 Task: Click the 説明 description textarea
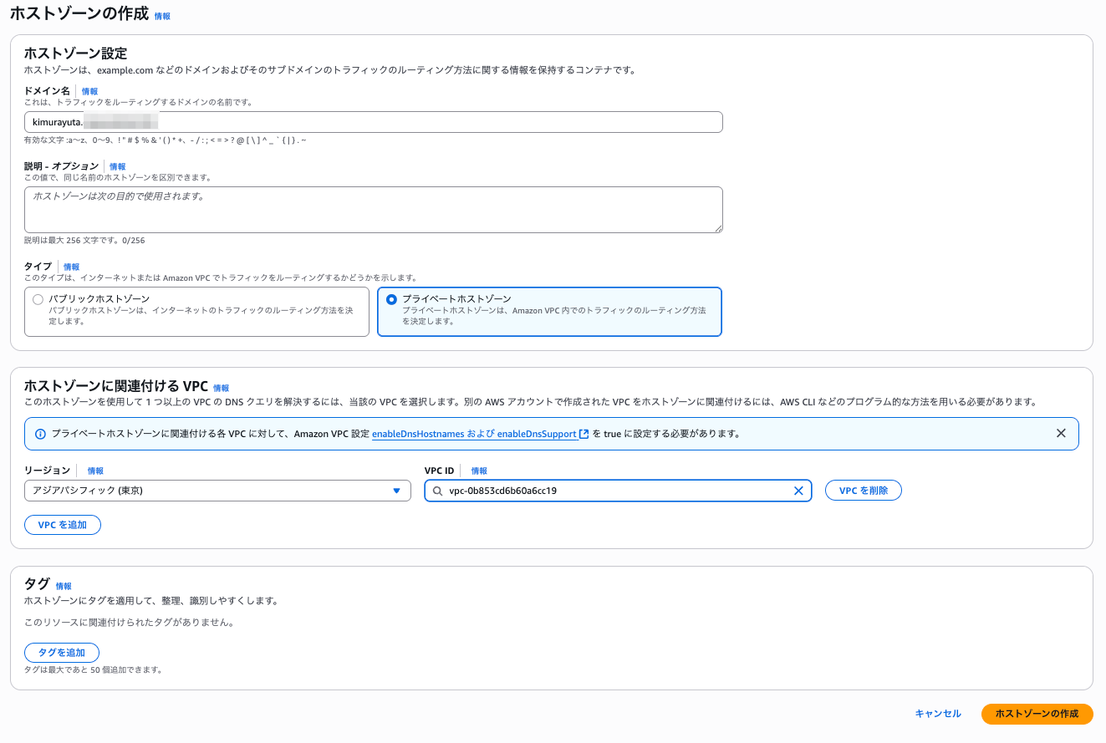[374, 209]
